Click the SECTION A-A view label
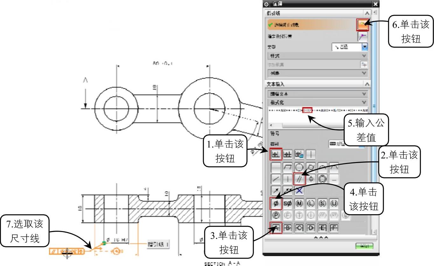Screen dimensions: 434x266 point(222,263)
